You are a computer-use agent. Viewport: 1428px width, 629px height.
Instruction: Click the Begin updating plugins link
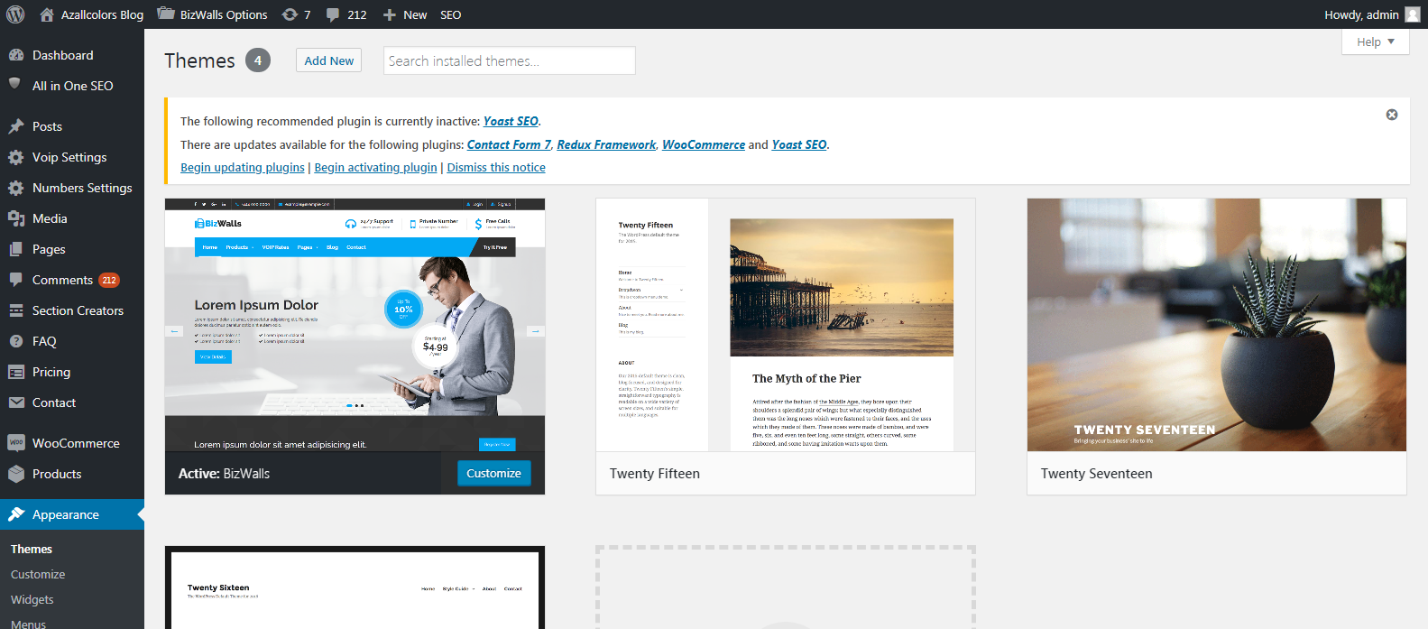[x=243, y=167]
